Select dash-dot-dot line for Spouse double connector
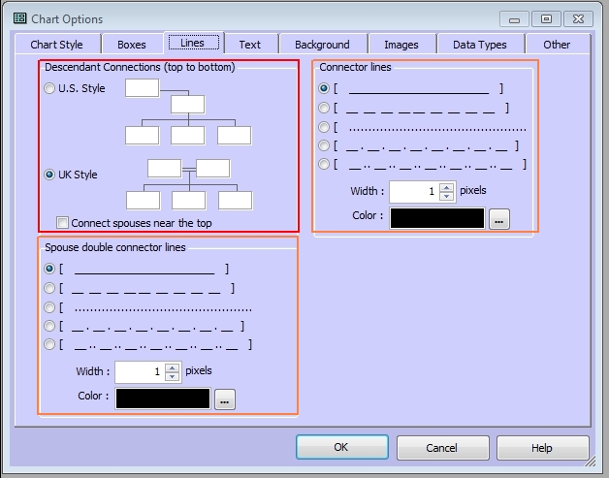This screenshot has height=478, width=609. (x=49, y=344)
